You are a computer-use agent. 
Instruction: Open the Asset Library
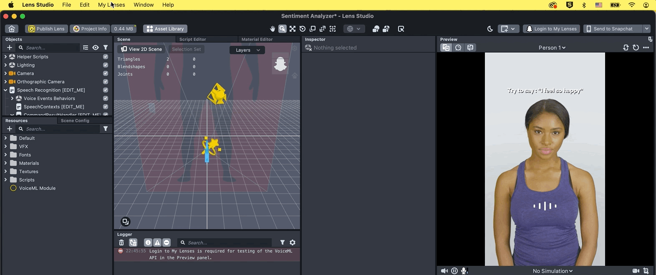tap(165, 29)
